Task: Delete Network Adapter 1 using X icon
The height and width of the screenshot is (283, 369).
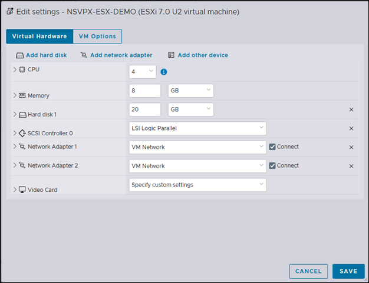Action: point(351,147)
